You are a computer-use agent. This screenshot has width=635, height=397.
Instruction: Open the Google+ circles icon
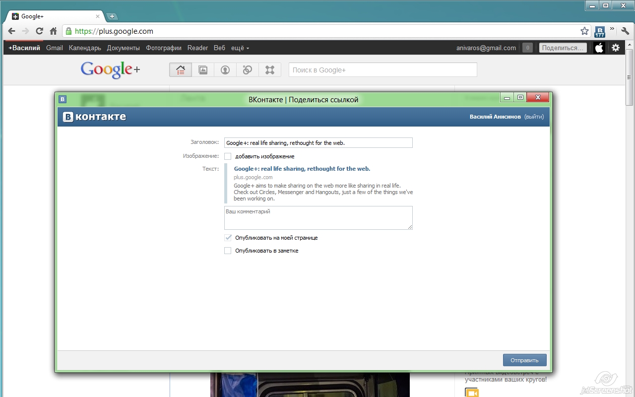pyautogui.click(x=248, y=70)
